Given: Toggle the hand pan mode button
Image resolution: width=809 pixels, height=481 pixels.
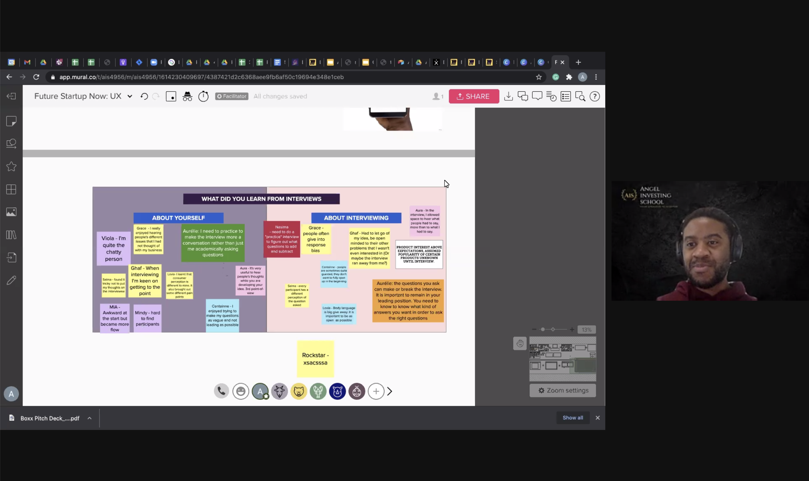Looking at the screenshot, I should [520, 343].
